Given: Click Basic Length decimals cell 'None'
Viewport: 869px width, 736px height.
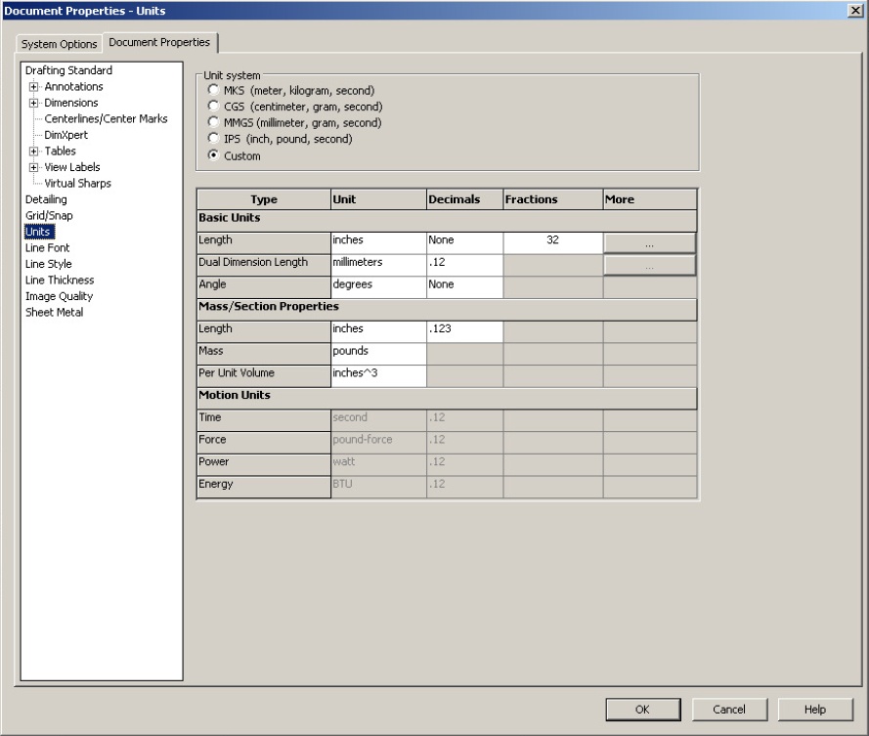Looking at the screenshot, I should click(465, 242).
